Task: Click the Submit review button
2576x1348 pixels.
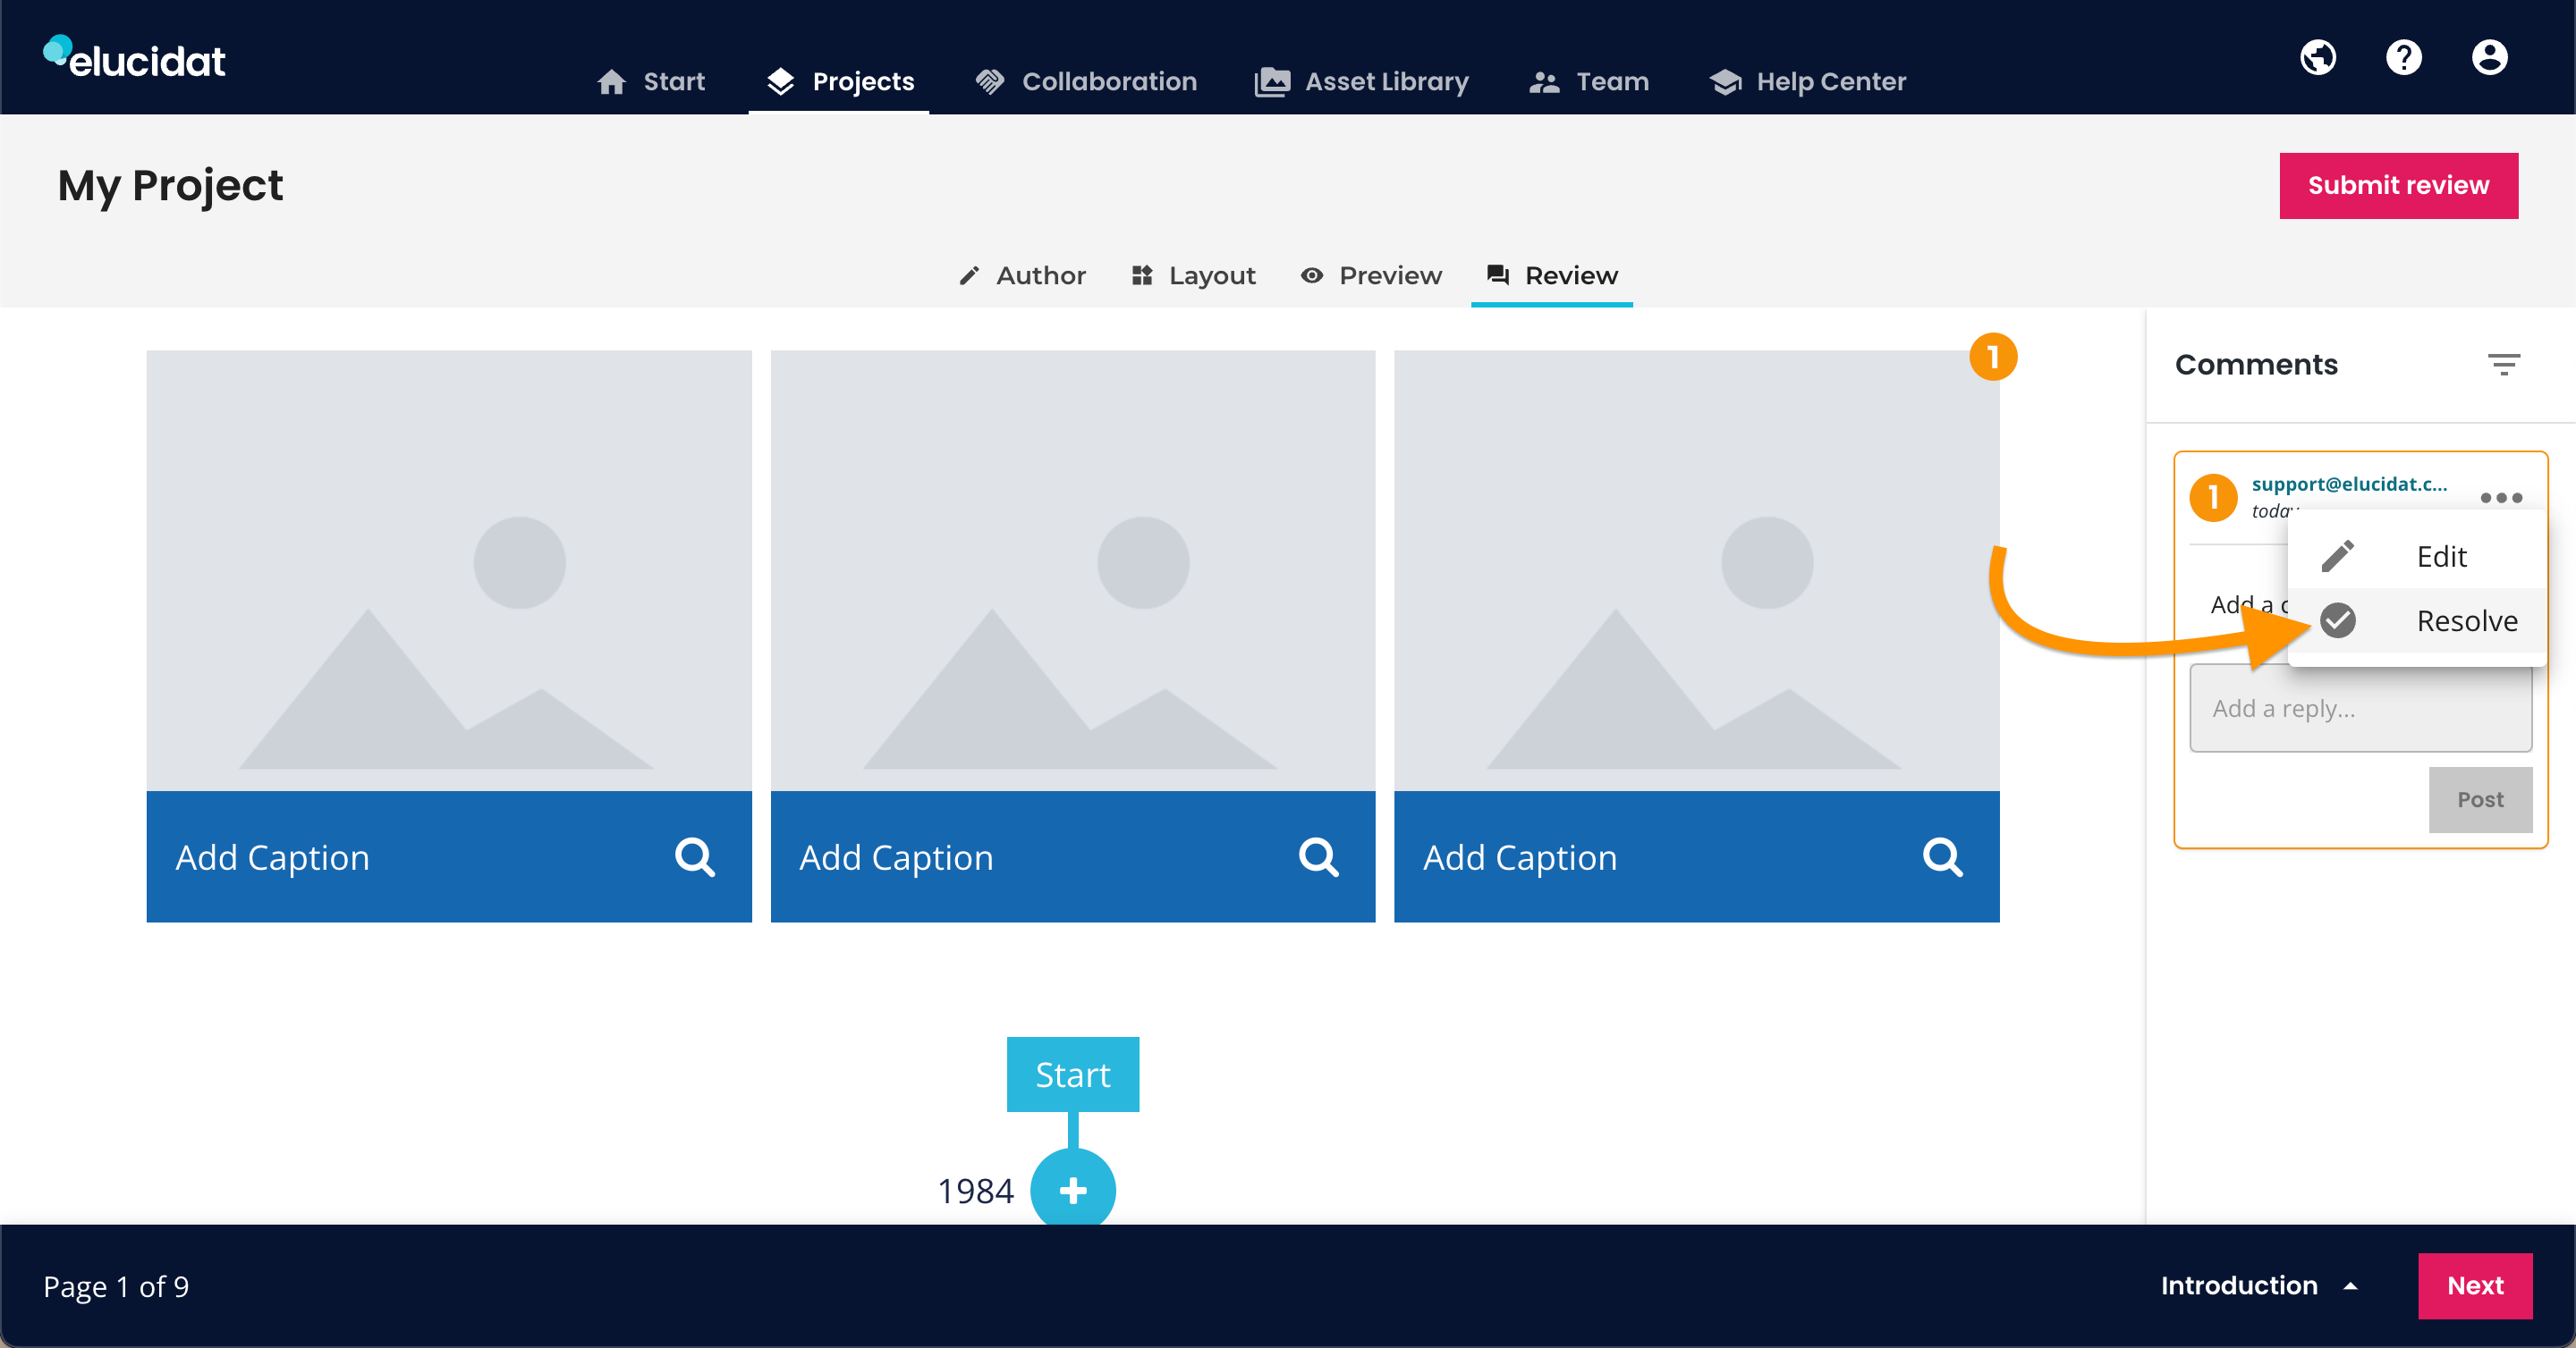Action: 2398,186
